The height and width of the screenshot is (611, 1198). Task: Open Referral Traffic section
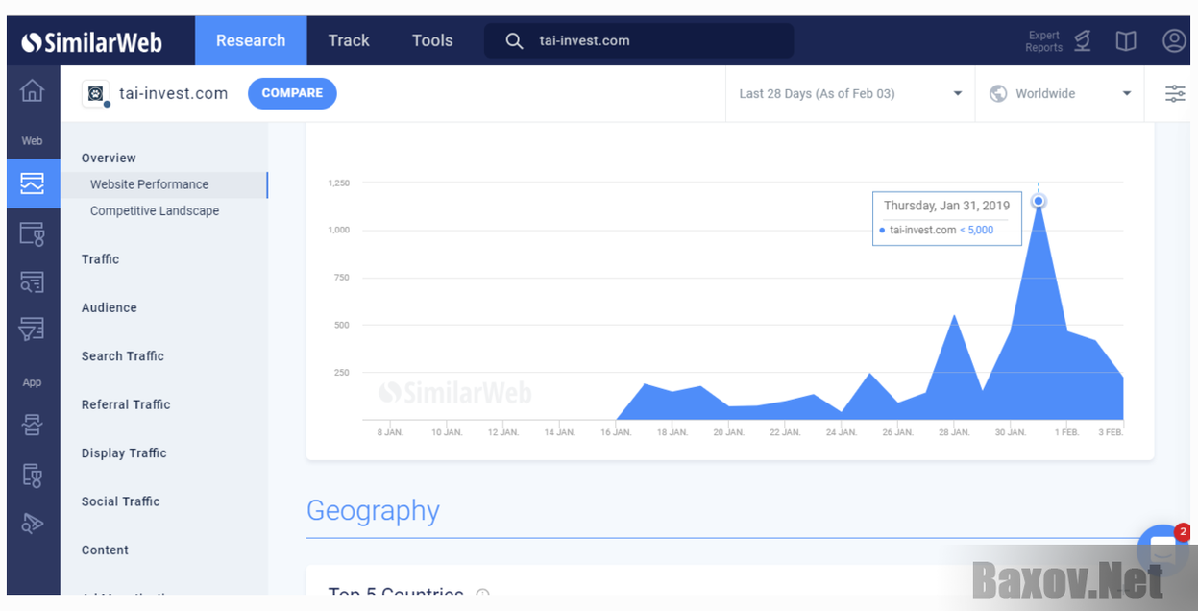[126, 404]
